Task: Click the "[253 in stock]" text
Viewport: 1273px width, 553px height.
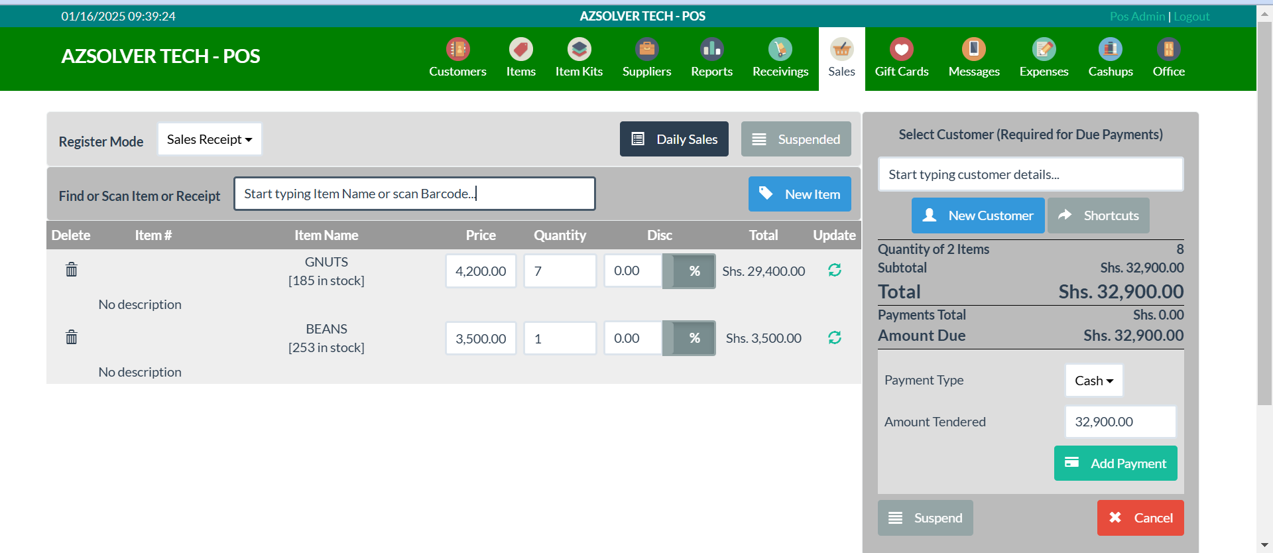Action: pyautogui.click(x=326, y=347)
